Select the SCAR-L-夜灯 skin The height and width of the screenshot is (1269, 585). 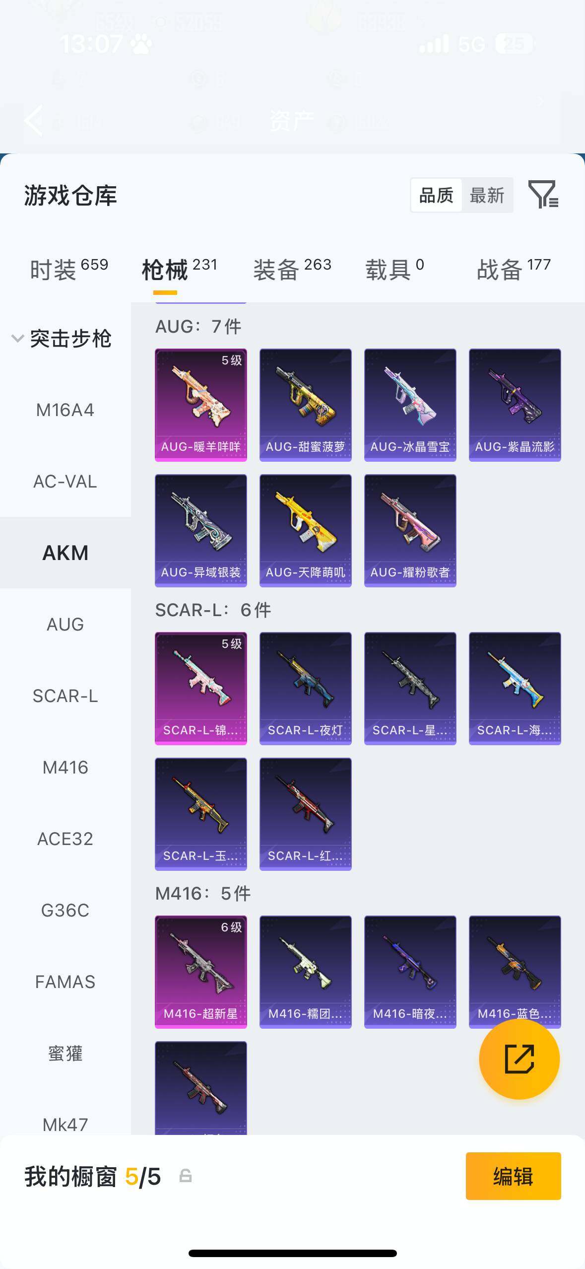point(305,688)
